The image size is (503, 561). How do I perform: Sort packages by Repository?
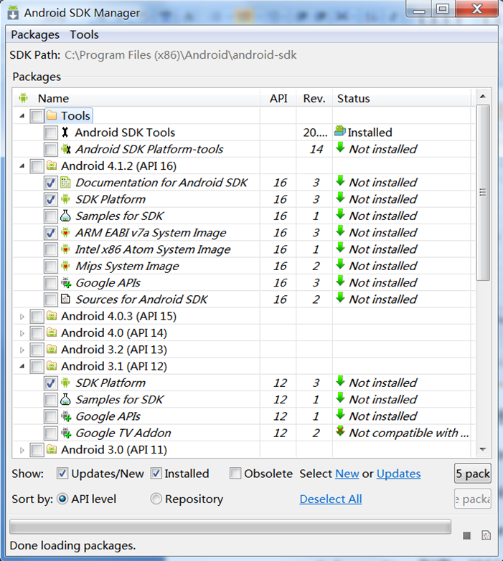(156, 499)
